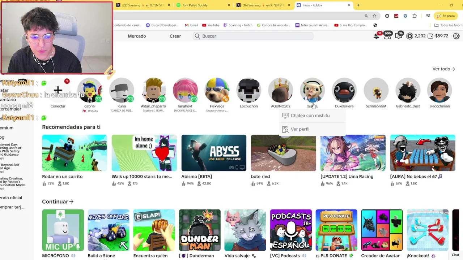Open Crear in Roblox navigation
Image resolution: width=463 pixels, height=260 pixels.
point(175,36)
